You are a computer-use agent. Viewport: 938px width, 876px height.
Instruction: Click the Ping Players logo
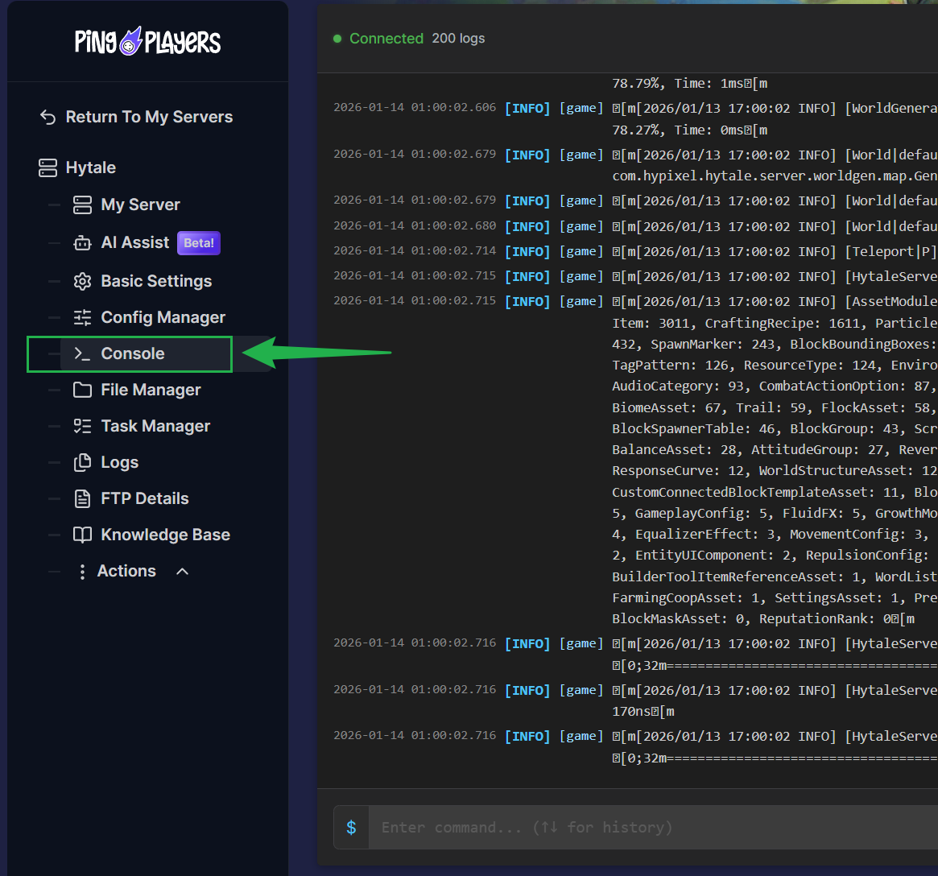tap(147, 42)
